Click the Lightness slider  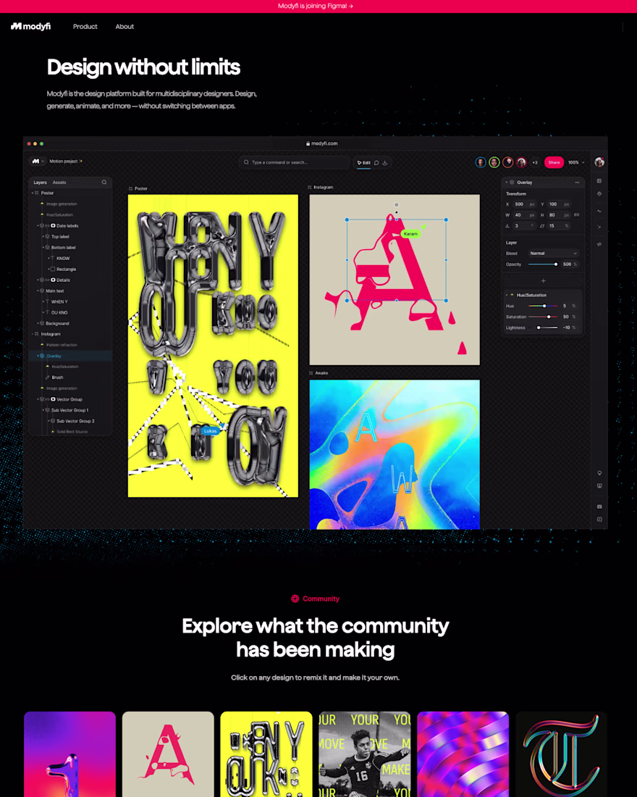click(x=543, y=327)
